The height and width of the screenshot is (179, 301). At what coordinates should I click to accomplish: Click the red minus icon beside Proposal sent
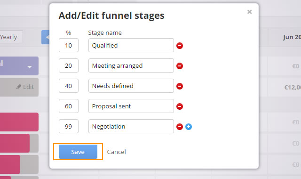[180, 106]
